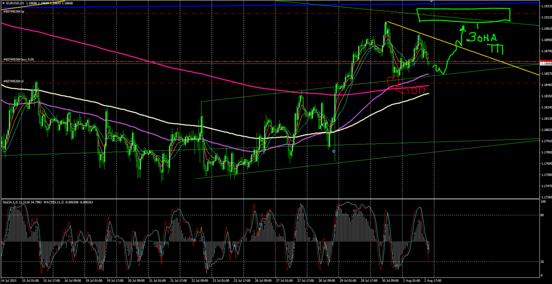Click price level 1.19120 on the price axis
The height and width of the screenshot is (284, 552).
pos(546,18)
